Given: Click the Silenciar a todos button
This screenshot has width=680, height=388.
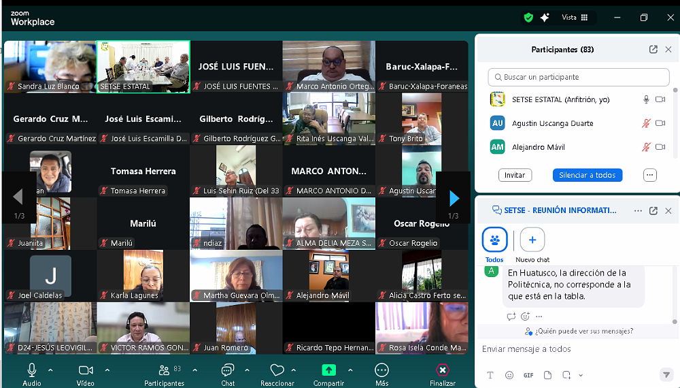Looking at the screenshot, I should pos(587,175).
